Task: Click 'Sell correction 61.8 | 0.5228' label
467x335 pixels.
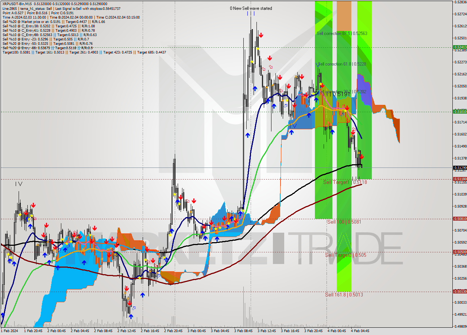Action: coord(341,64)
